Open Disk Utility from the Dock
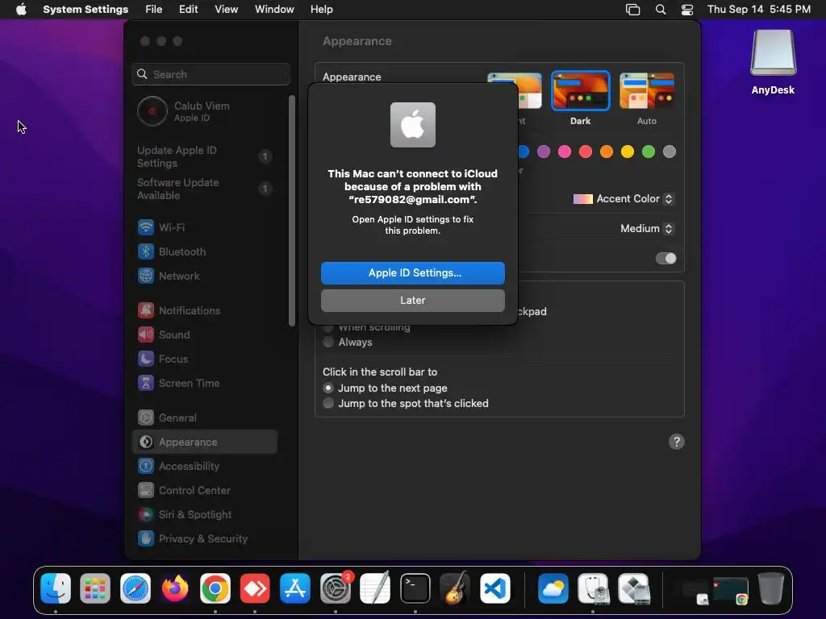This screenshot has height=619, width=826. pos(593,588)
